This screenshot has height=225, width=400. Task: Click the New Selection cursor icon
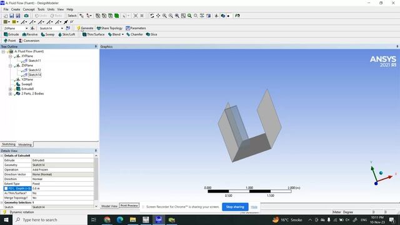click(x=81, y=16)
